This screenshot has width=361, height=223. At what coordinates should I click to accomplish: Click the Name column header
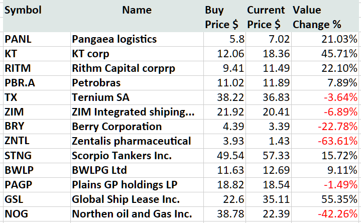click(137, 10)
